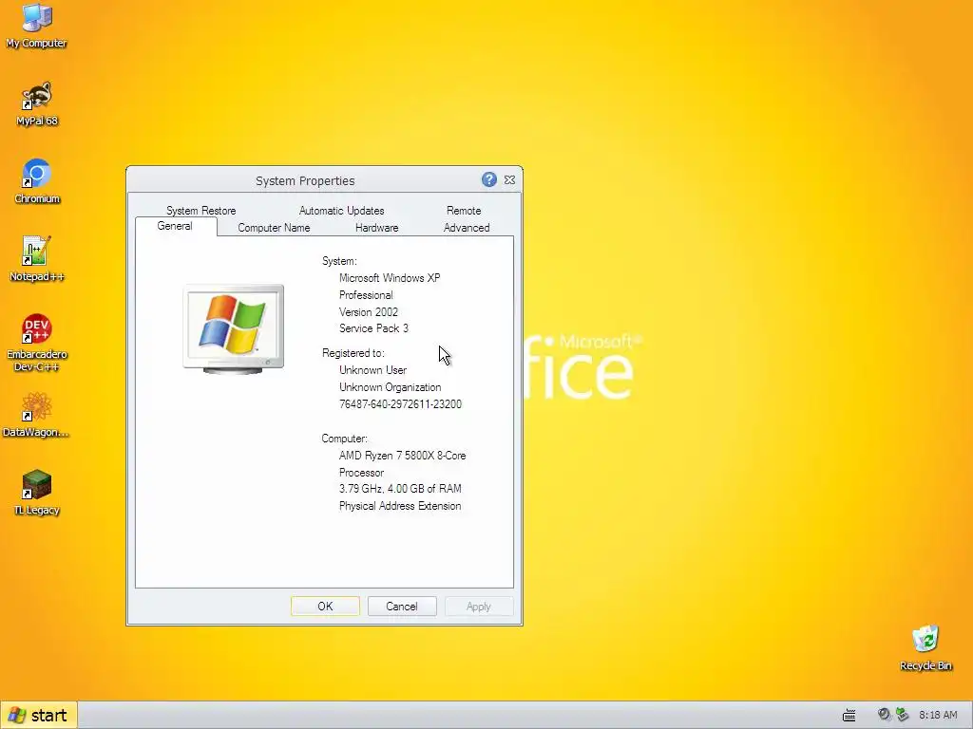Click the blue help question mark icon
This screenshot has height=729, width=973.
click(489, 179)
